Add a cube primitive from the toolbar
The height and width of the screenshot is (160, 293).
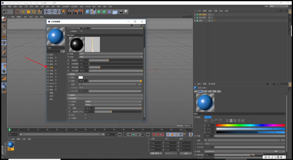tap(88, 12)
